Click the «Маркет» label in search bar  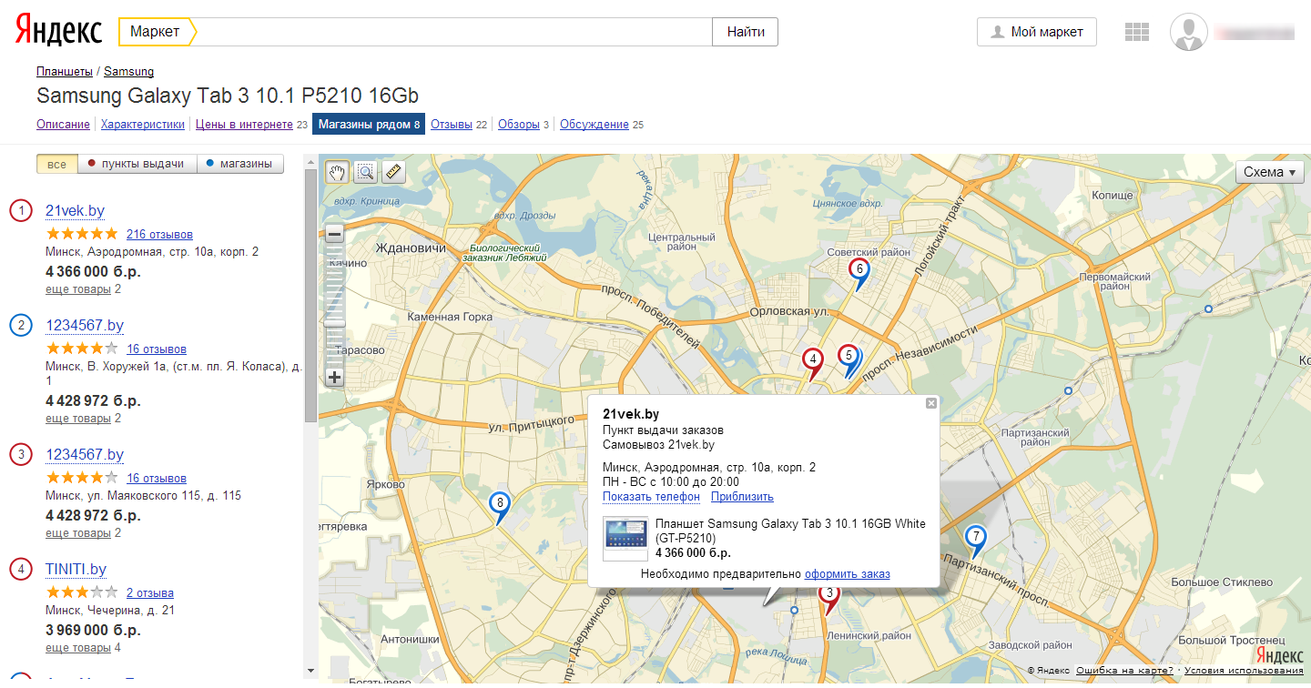pos(155,32)
